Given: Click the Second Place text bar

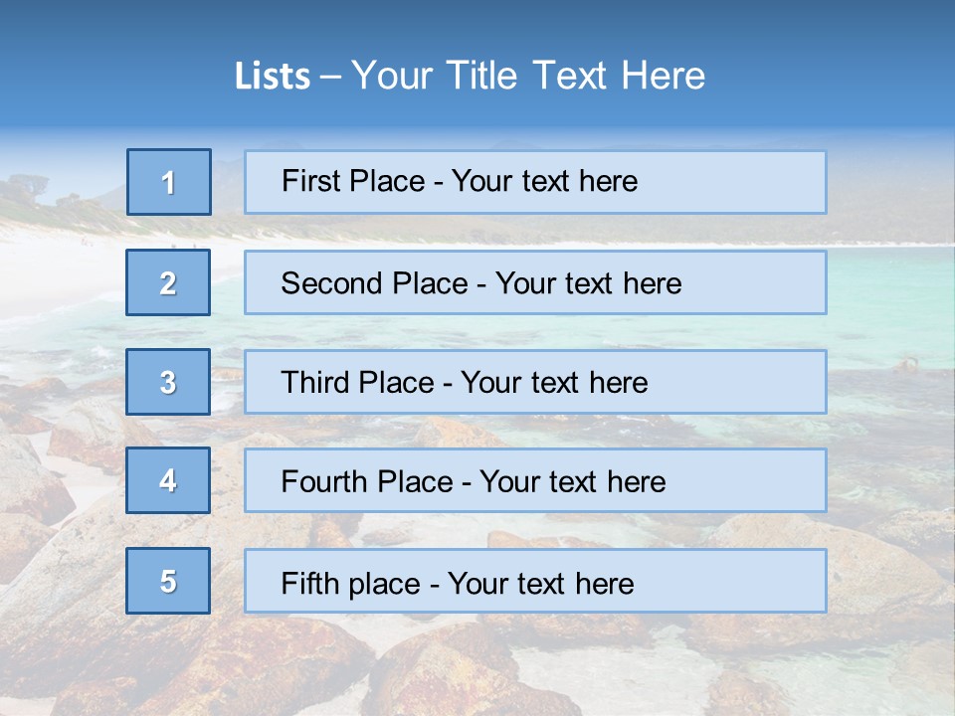Looking at the screenshot, I should 535,282.
